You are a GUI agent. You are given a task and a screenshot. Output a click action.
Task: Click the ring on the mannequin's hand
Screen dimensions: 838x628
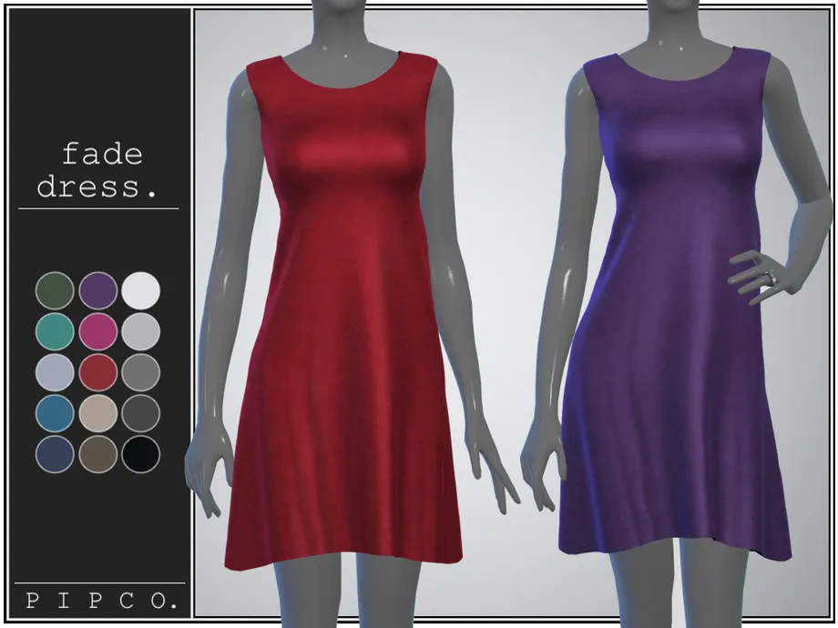[x=771, y=277]
